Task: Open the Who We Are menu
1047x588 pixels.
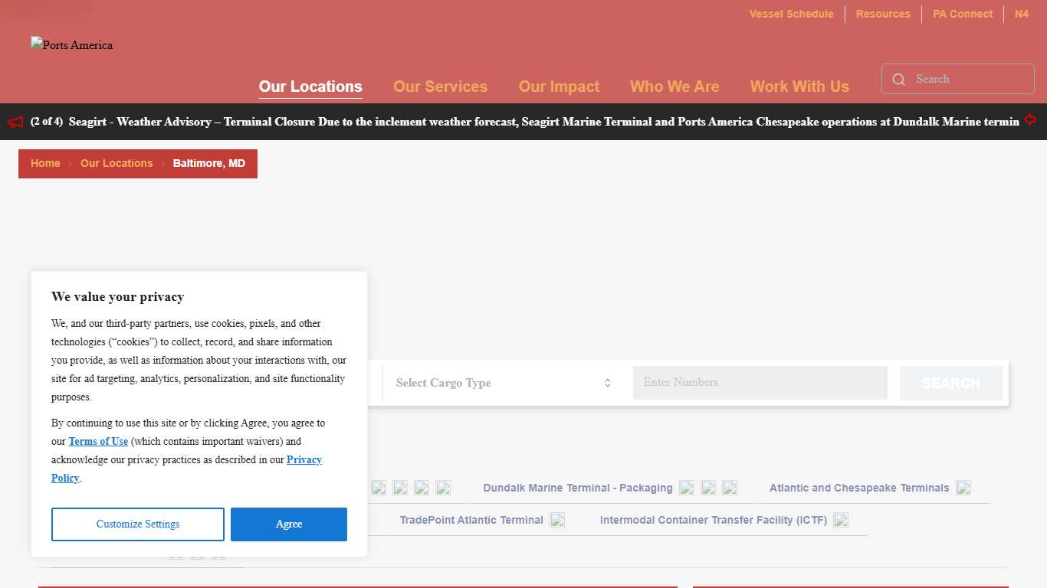Action: click(x=674, y=87)
